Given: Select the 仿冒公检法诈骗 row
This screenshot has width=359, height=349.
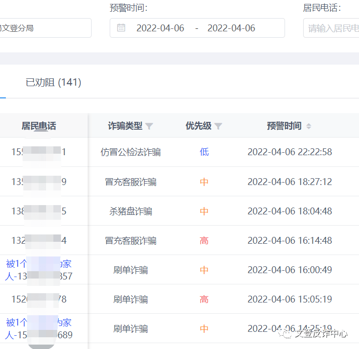Looking at the screenshot, I should click(131, 152).
